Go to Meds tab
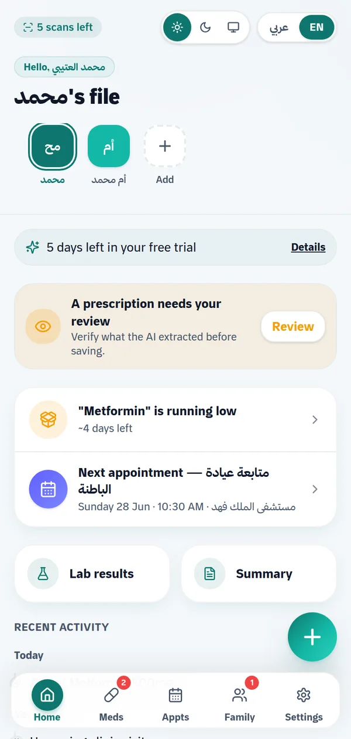The image size is (351, 739). point(111,702)
